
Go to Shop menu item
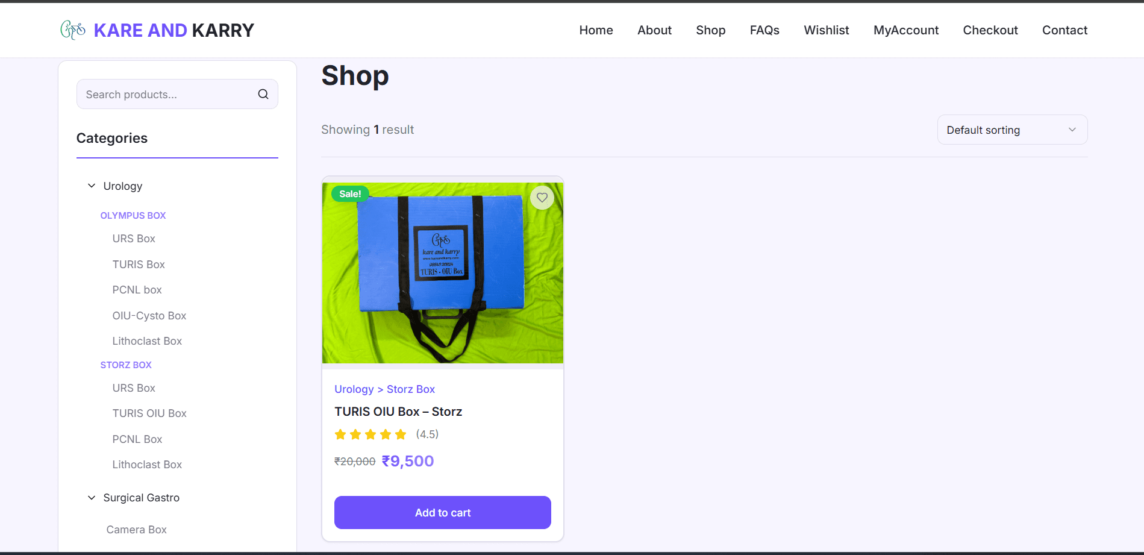coord(710,30)
